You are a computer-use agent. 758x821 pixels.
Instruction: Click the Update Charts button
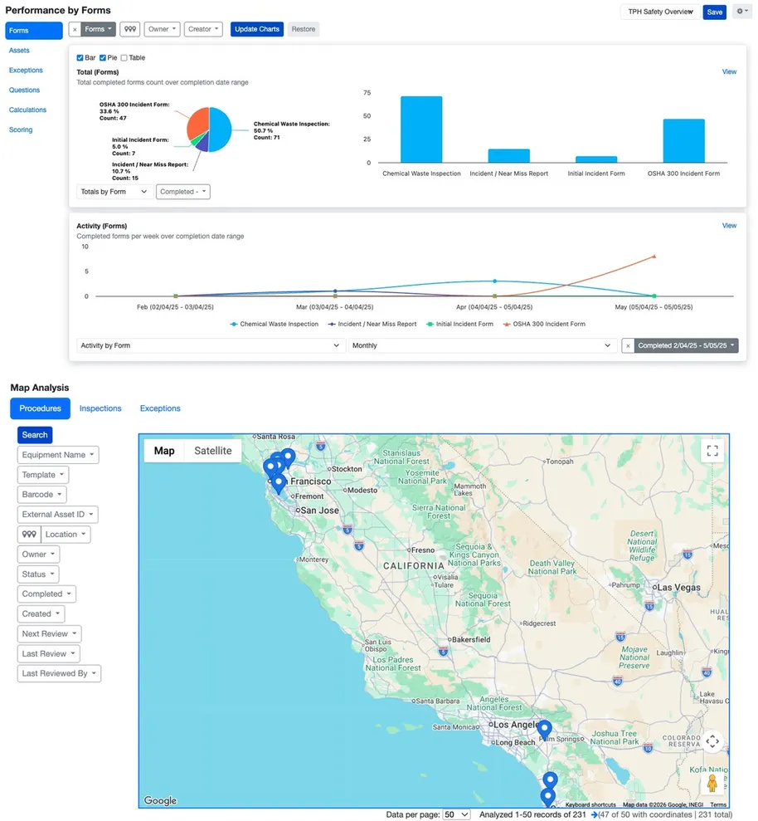click(257, 29)
